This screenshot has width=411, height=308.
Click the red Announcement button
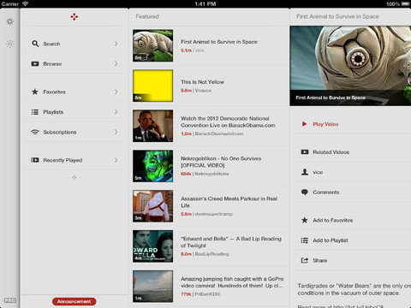(74, 301)
